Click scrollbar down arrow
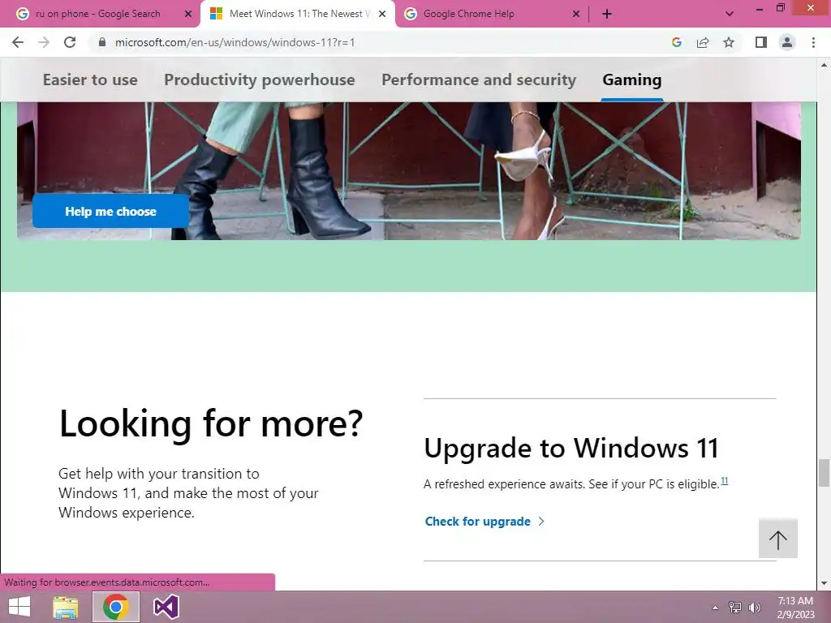Viewport: 831px width, 623px height. 824,583
